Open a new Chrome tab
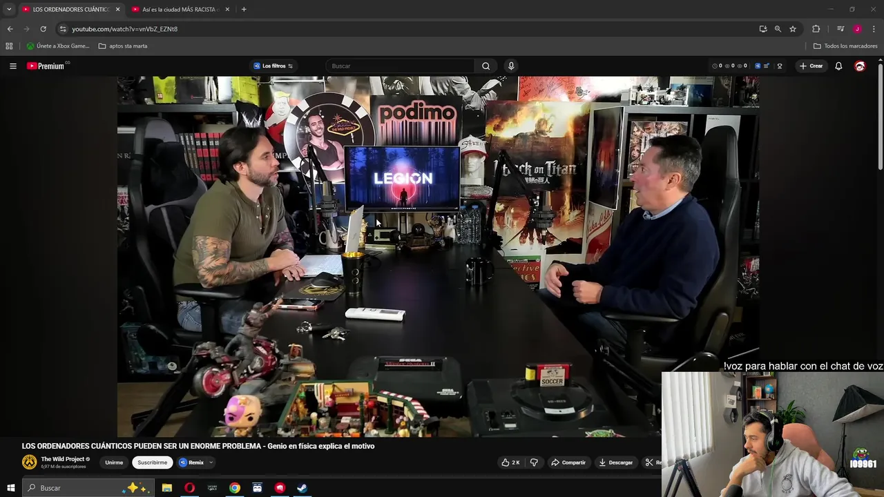 (x=244, y=9)
